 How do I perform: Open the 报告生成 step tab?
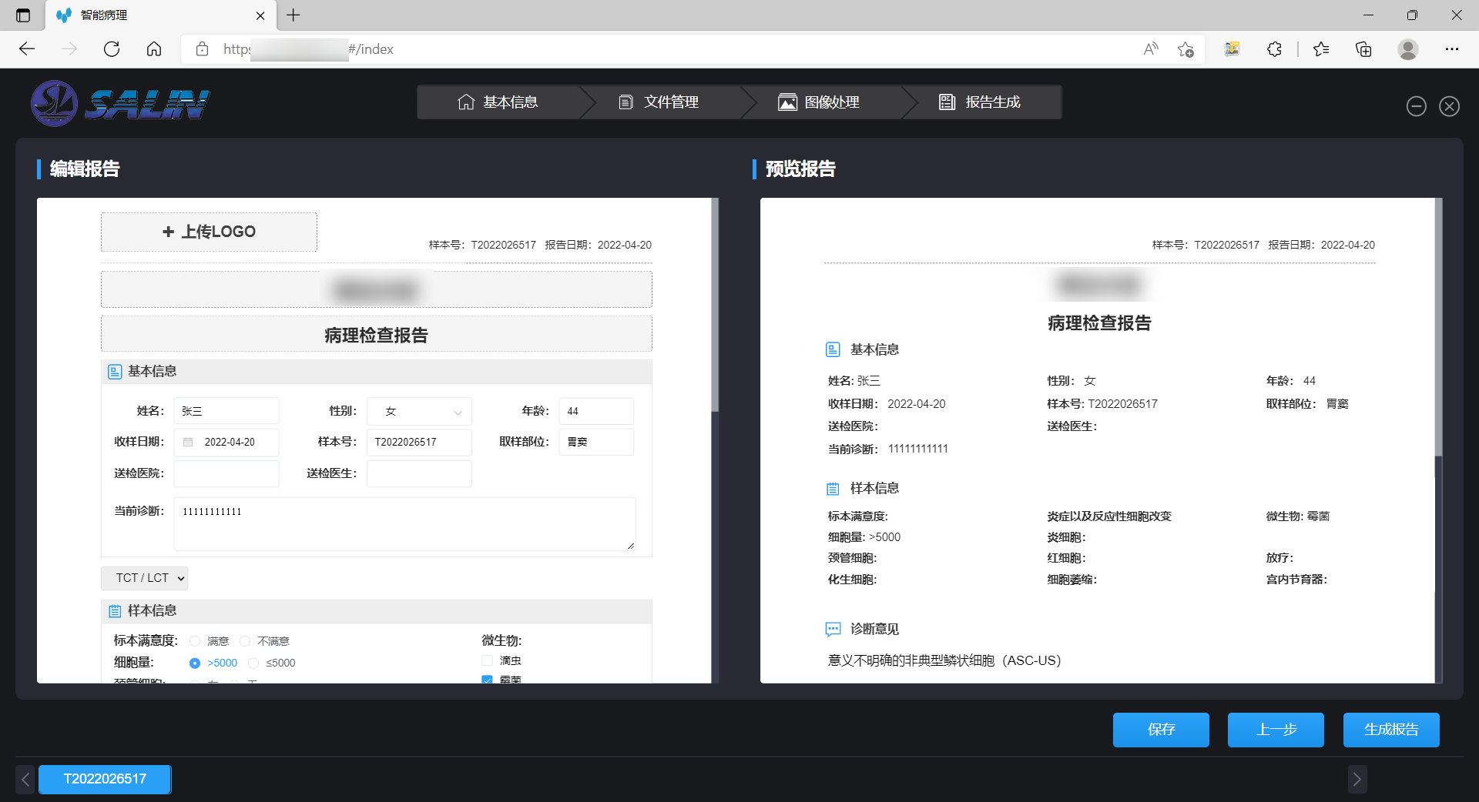[980, 102]
